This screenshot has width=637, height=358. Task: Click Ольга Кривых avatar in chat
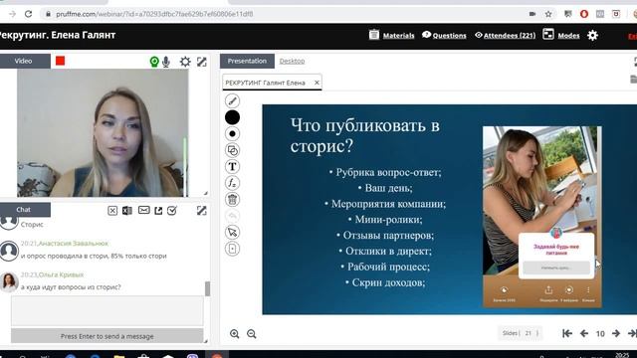coord(9,281)
